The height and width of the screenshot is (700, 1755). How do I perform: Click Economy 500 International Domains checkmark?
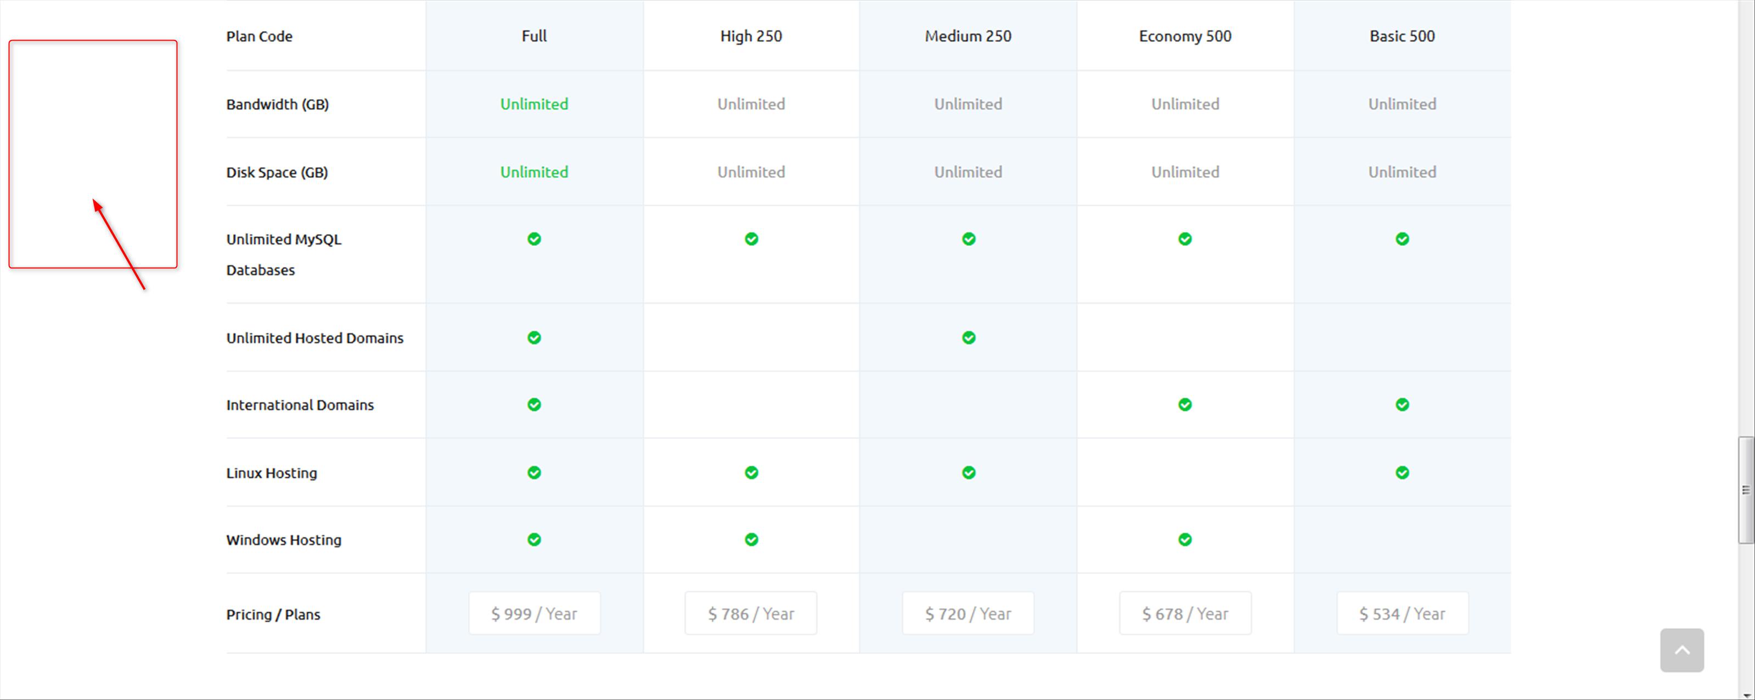coord(1185,404)
